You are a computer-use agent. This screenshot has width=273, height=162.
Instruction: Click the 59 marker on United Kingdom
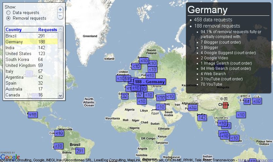pos(127,78)
